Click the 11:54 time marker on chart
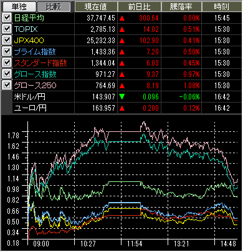This screenshot has height=252, width=243. coord(135,244)
